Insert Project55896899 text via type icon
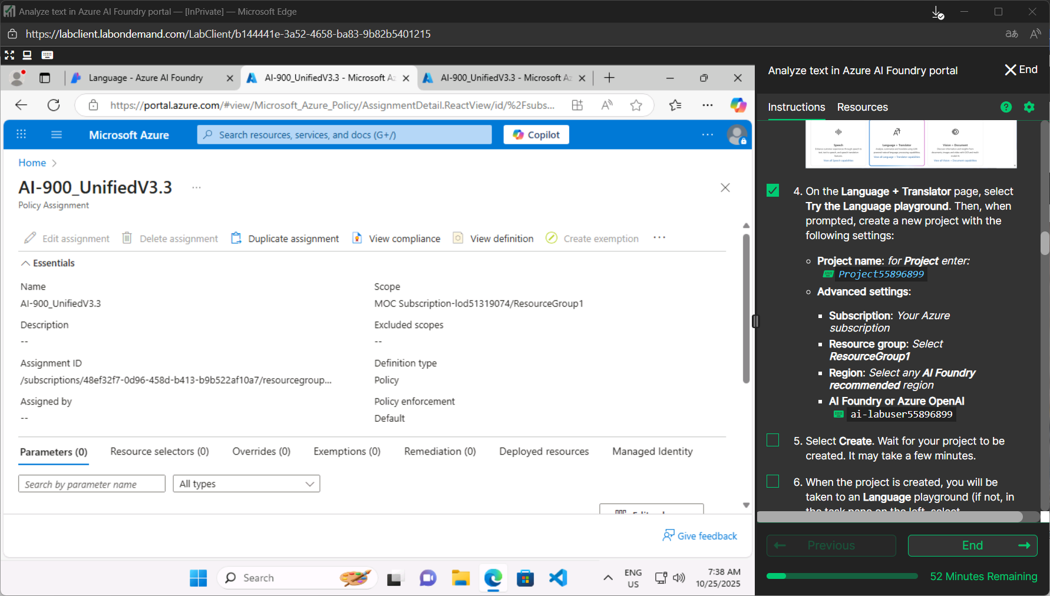 tap(828, 274)
